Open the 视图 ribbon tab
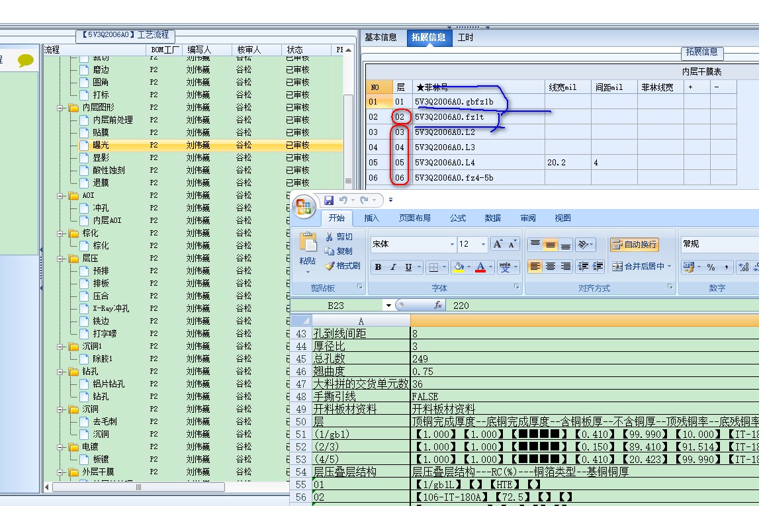 562,218
